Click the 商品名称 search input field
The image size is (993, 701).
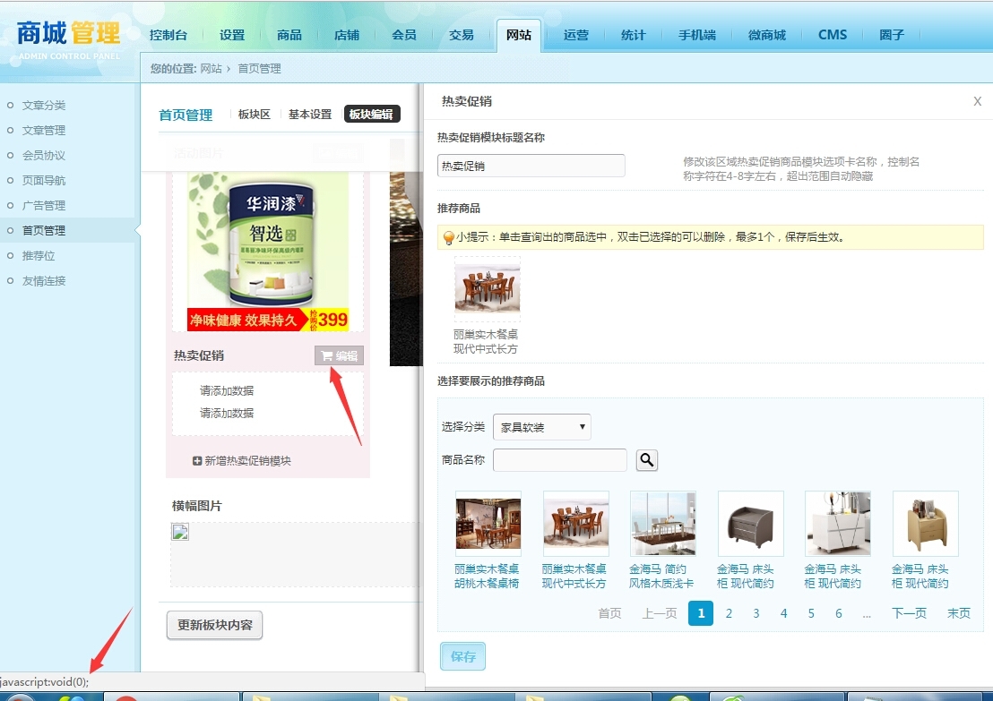[560, 460]
